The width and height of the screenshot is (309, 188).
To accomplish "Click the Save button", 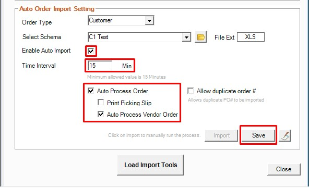I will [x=258, y=135].
